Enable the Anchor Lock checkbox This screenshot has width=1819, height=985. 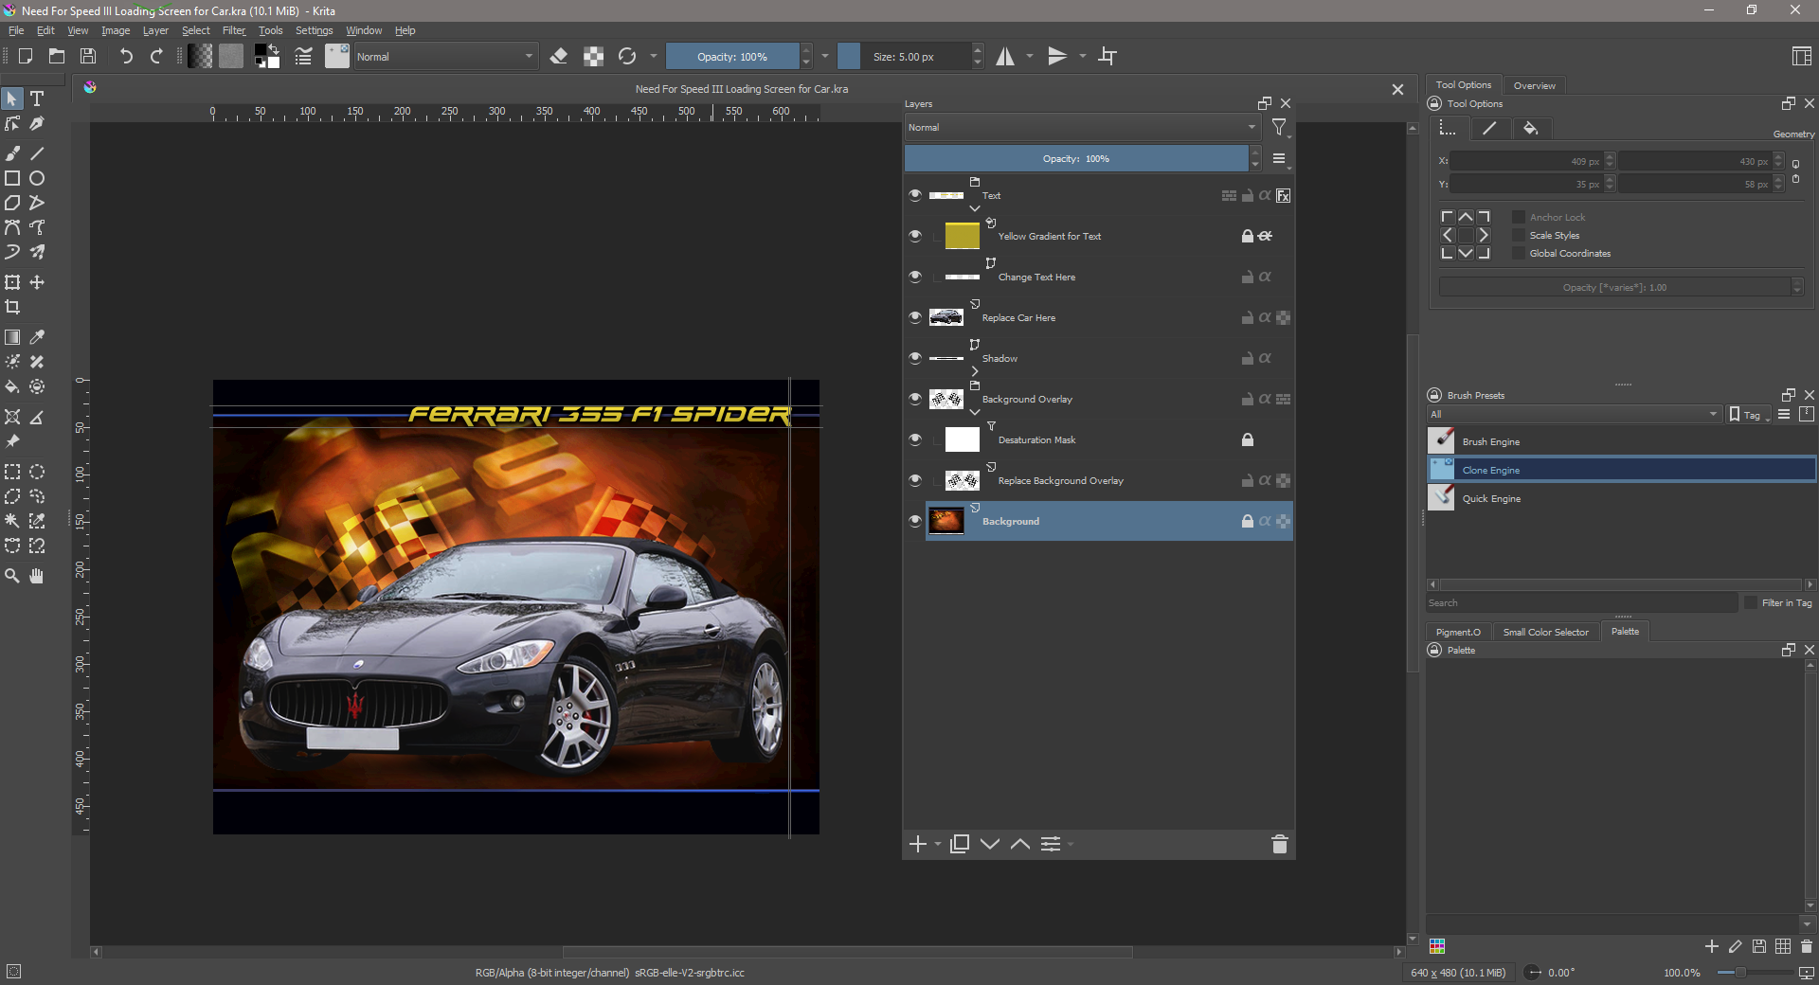click(x=1519, y=217)
